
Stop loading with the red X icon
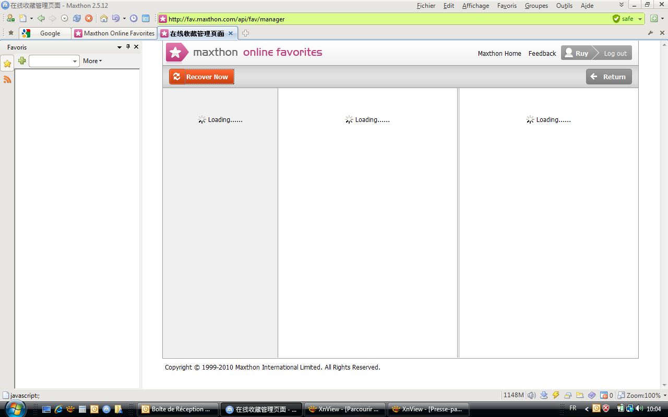pyautogui.click(x=89, y=18)
